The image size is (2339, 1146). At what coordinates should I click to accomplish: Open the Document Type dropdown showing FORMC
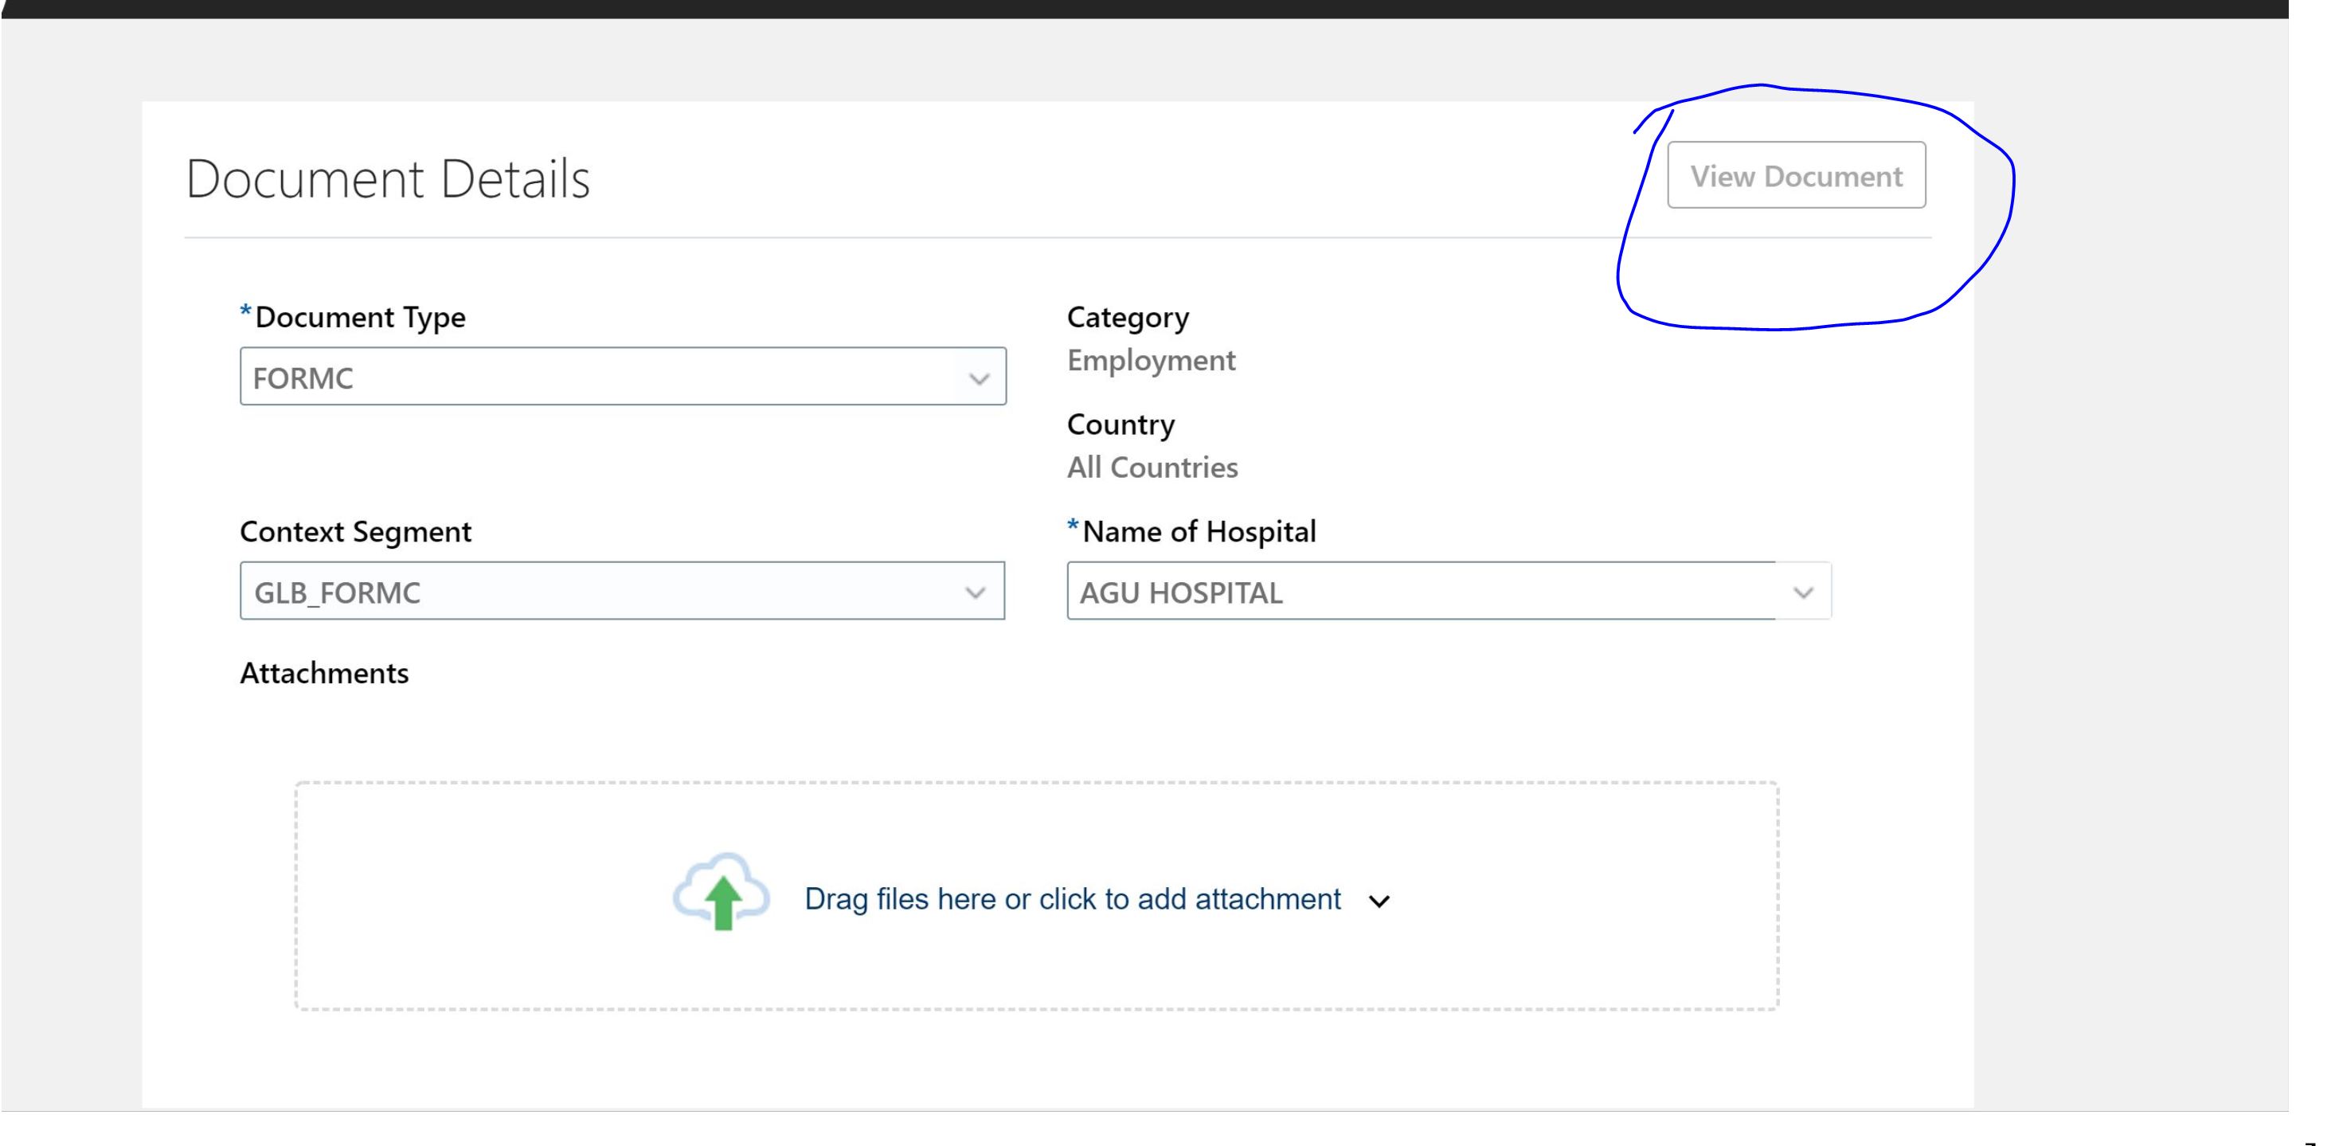click(x=622, y=376)
